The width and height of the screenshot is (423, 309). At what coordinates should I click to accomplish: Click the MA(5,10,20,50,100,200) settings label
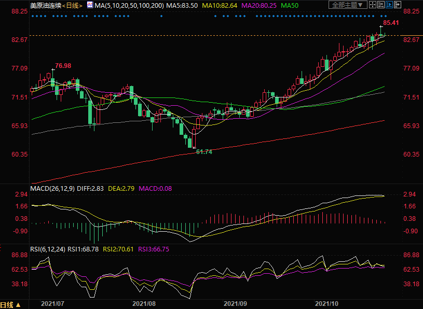coord(128,5)
